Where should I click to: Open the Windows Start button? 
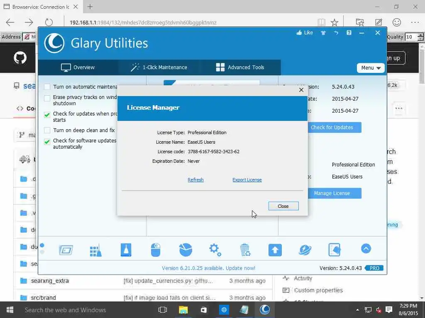tap(10, 310)
